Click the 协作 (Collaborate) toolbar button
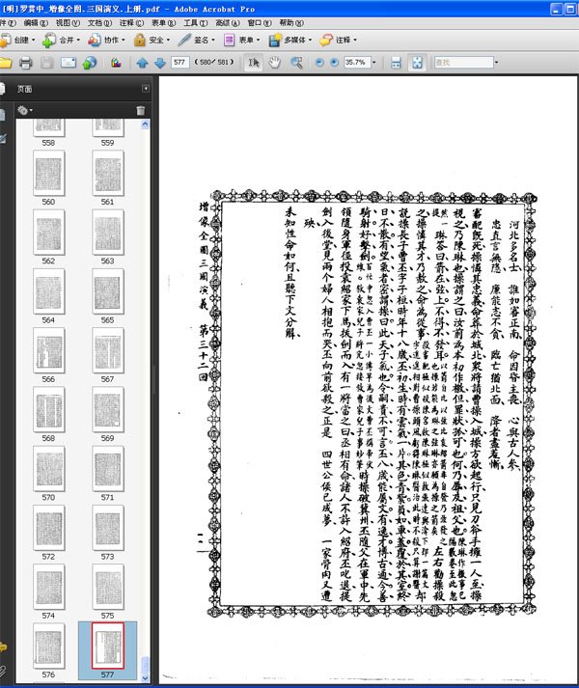Screen dimensions: 579x688 [x=106, y=40]
